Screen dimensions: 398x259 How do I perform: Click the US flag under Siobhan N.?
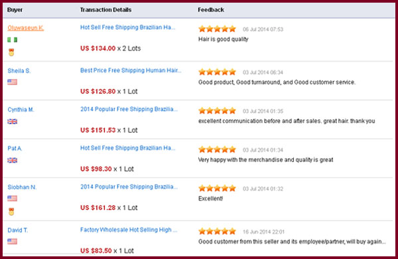(12, 199)
